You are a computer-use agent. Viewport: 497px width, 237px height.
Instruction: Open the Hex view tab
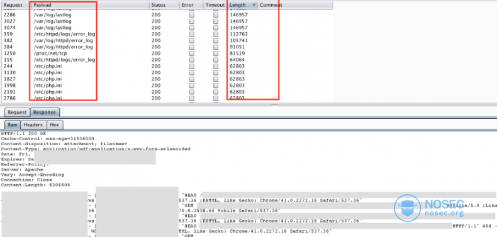pyautogui.click(x=55, y=125)
